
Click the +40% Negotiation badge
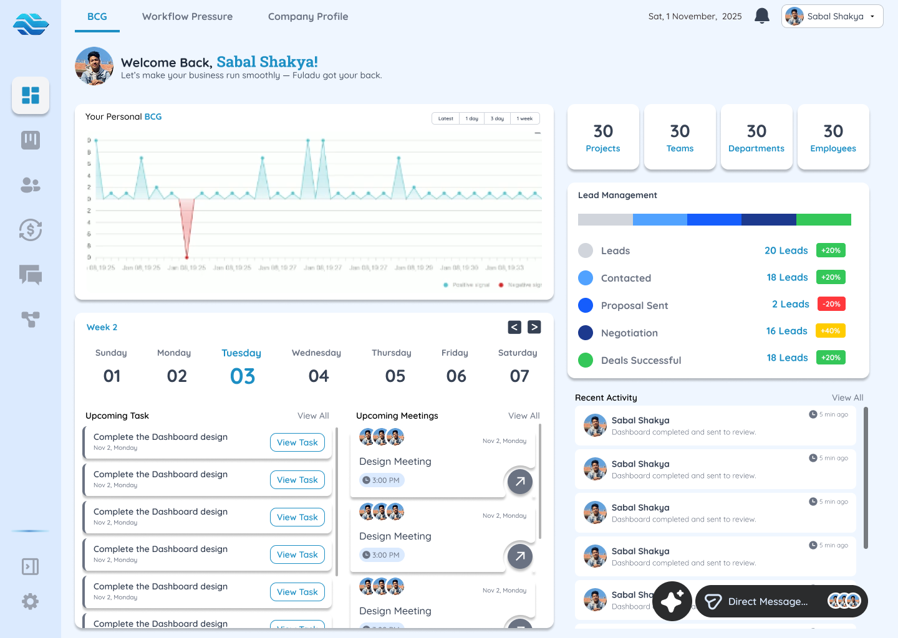831,331
